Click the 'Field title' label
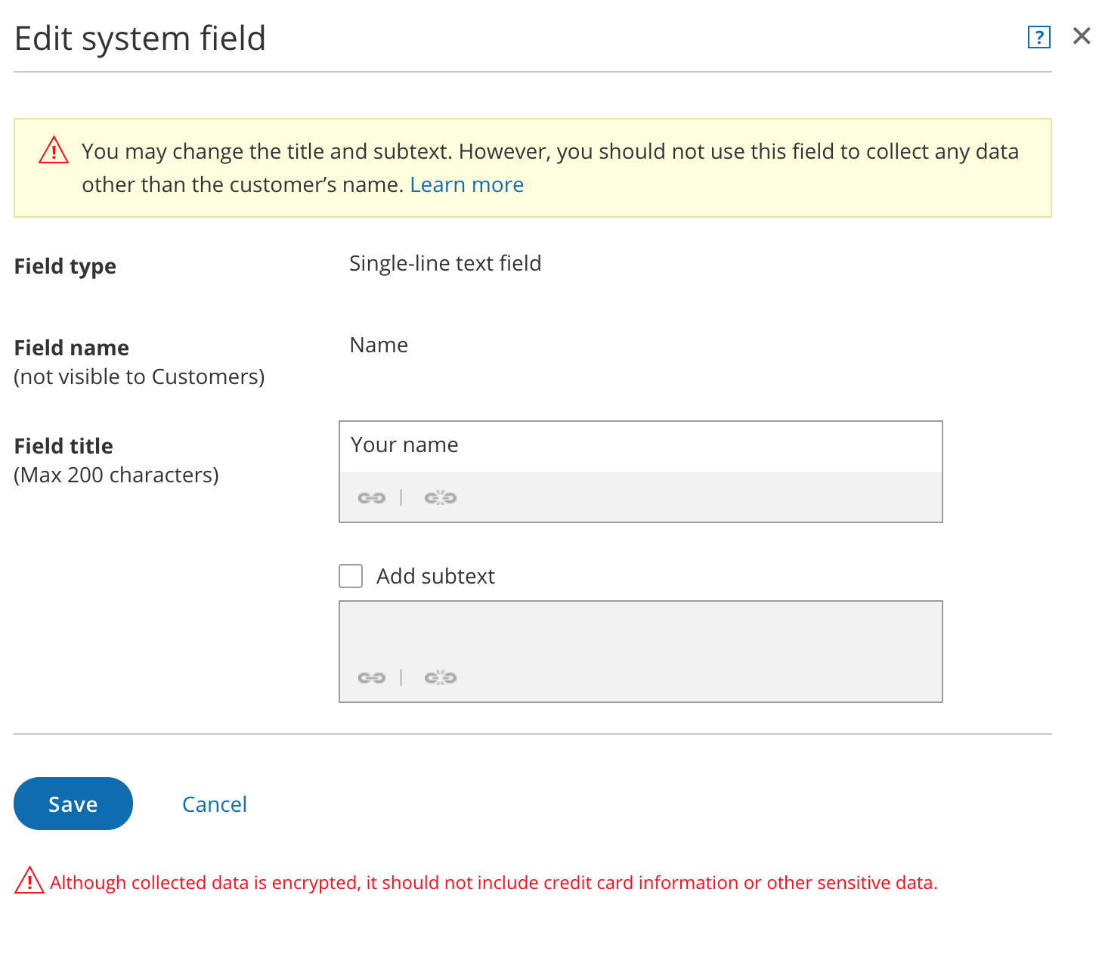The width and height of the screenshot is (1105, 954). point(64,446)
